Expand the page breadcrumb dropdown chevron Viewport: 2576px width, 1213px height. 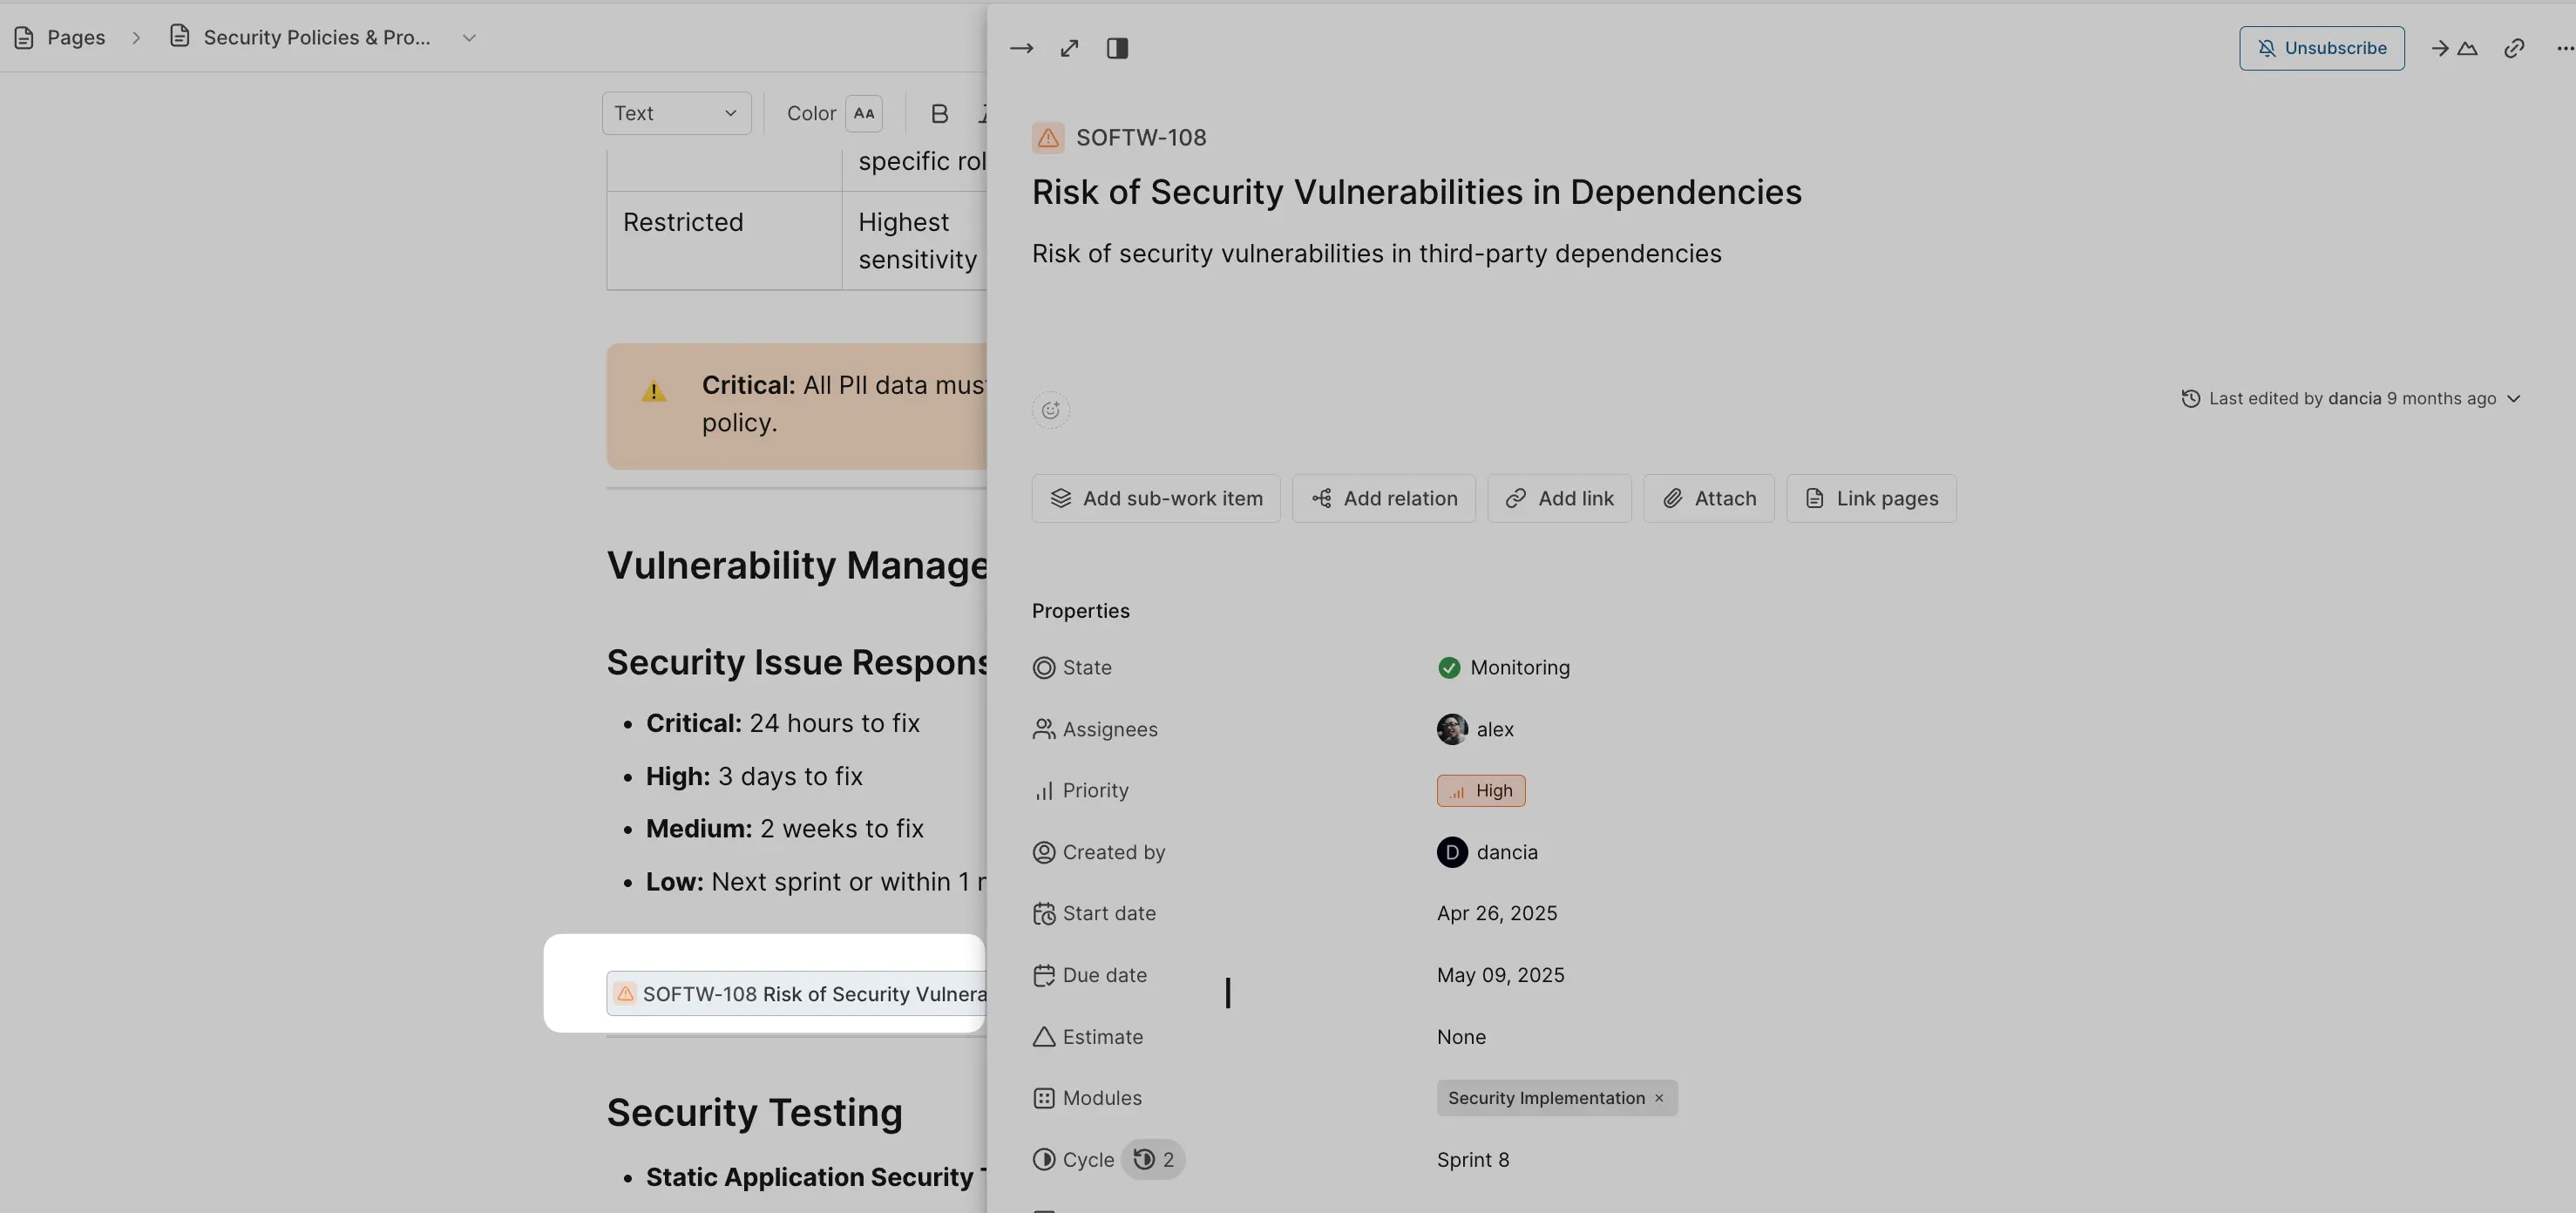pos(469,38)
